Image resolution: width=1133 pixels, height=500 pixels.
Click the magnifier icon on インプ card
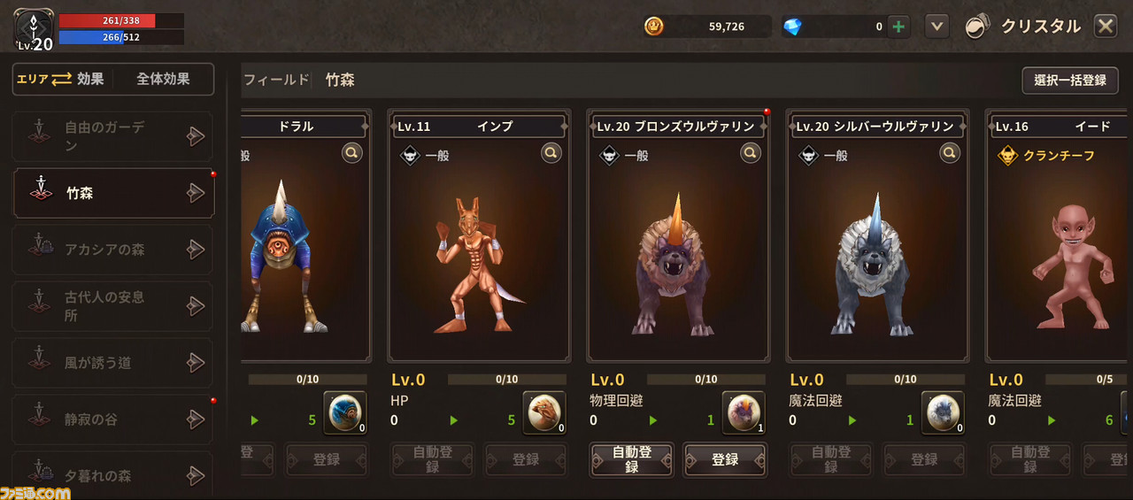pyautogui.click(x=551, y=153)
